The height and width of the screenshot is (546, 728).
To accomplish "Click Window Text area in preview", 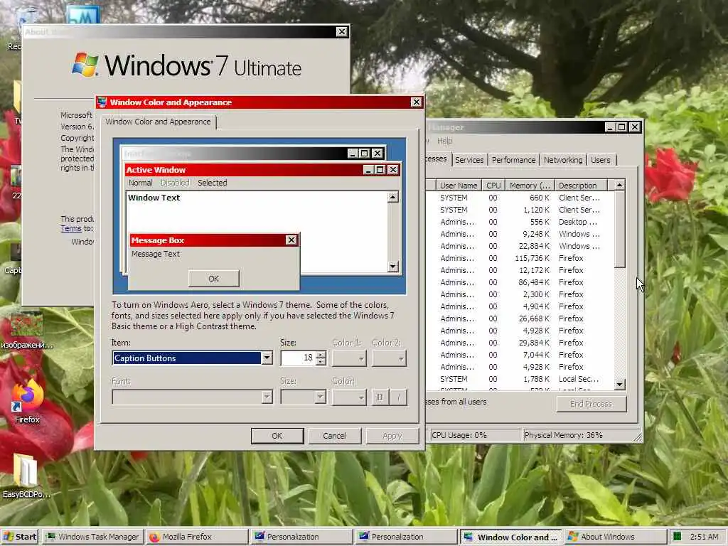I will coord(154,198).
